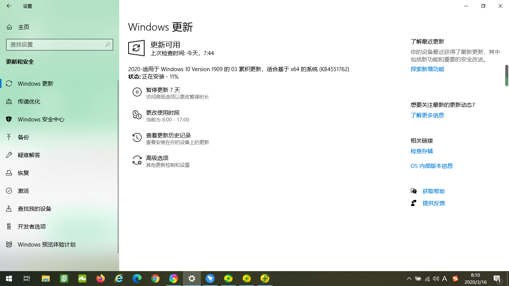Launch Microsoft Edge from the taskbar
Screen dimensions: 509x286
[137, 279]
